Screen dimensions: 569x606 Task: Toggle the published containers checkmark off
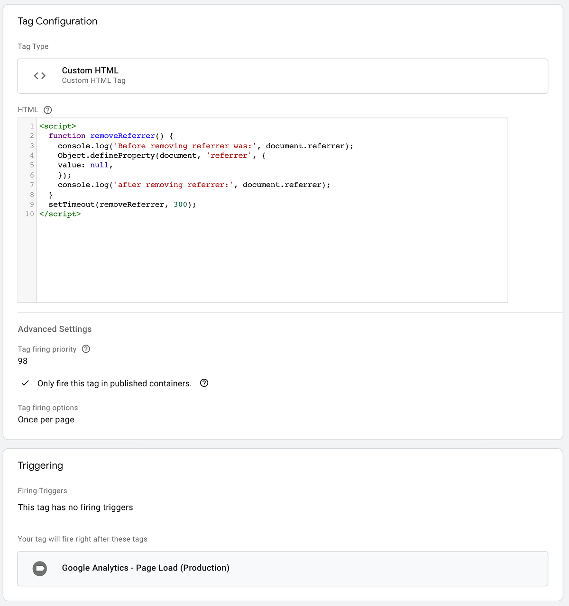[x=25, y=383]
